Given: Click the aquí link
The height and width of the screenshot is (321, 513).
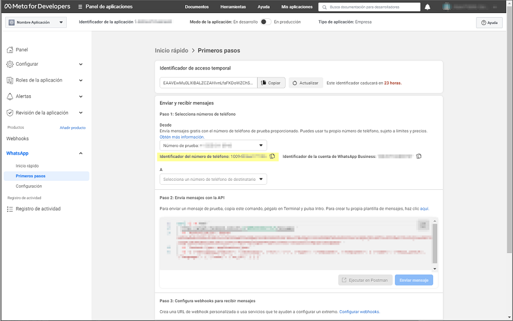Looking at the screenshot, I should (424, 209).
